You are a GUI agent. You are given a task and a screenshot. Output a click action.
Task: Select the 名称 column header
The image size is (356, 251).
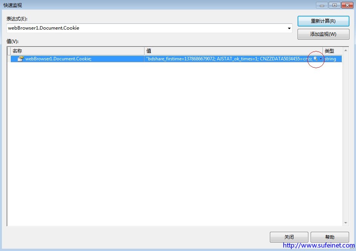tap(77, 51)
